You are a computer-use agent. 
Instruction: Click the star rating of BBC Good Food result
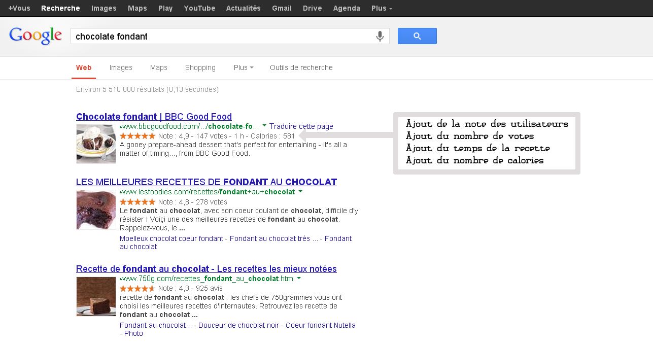[138, 136]
